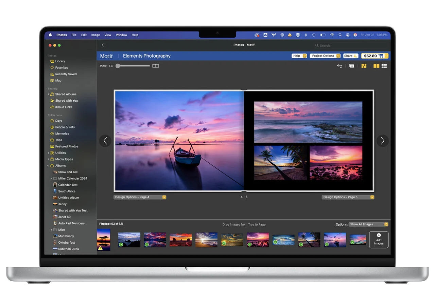
Task: Open the Trips collection
Action: coord(56,140)
